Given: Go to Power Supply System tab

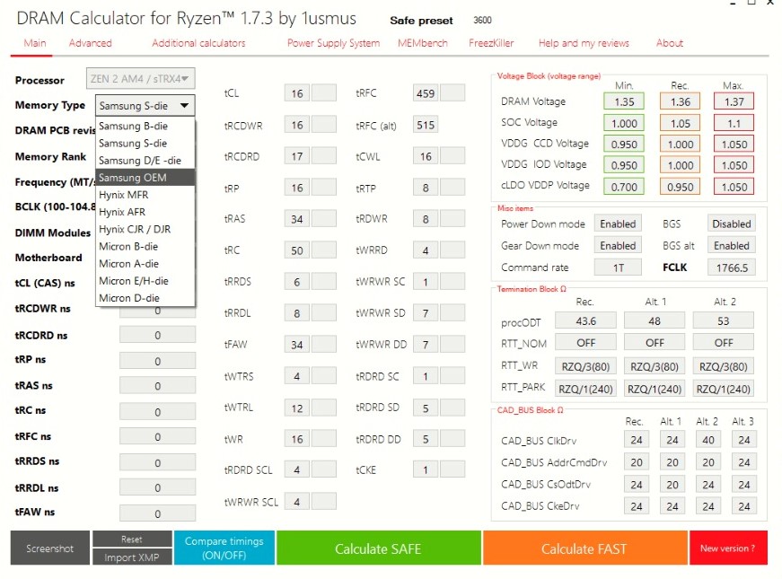Looking at the screenshot, I should click(333, 43).
